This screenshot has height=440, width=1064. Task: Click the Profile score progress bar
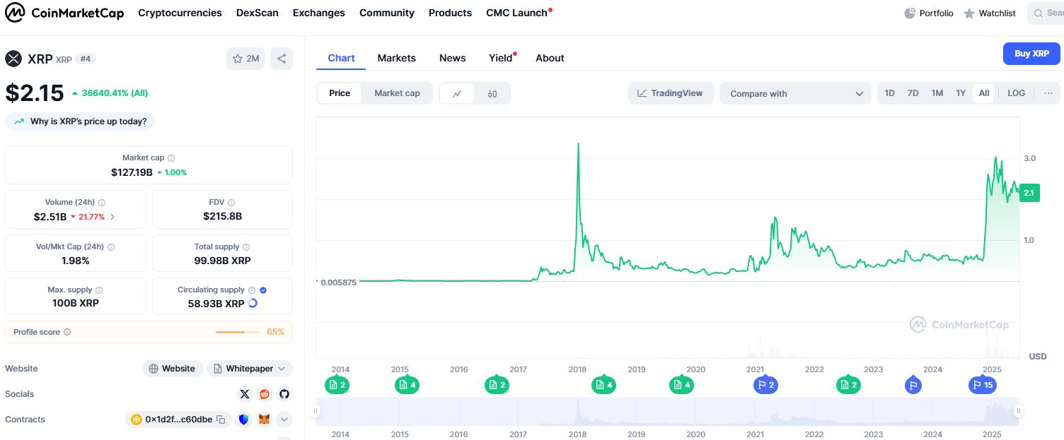pyautogui.click(x=238, y=332)
